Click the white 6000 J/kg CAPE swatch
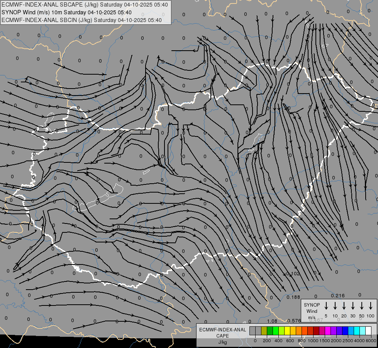378x348 pixels. [368, 331]
